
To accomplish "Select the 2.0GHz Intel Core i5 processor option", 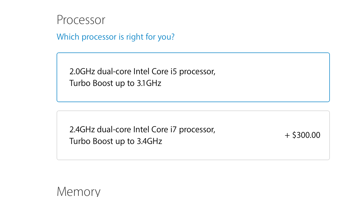I will pos(193,77).
